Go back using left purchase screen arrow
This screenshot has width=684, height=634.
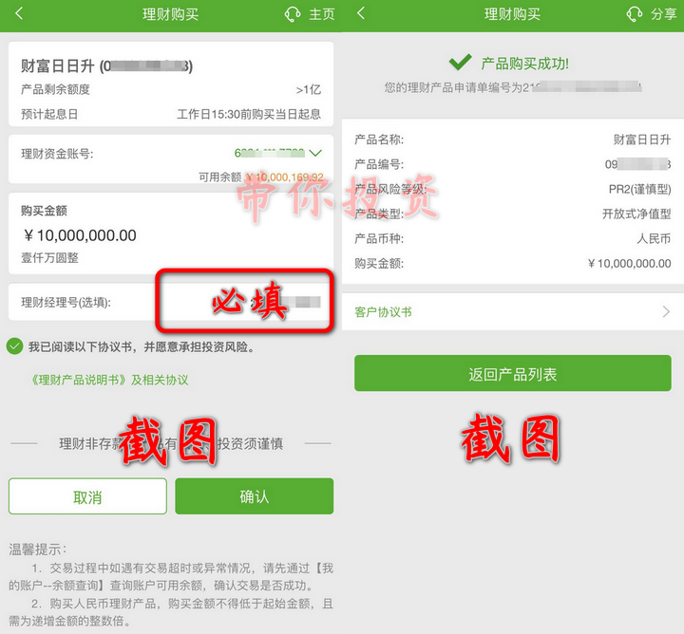[19, 13]
